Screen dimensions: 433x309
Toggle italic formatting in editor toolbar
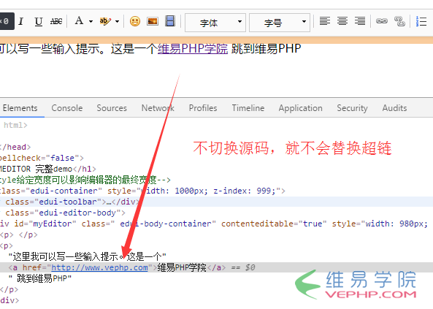(21, 21)
